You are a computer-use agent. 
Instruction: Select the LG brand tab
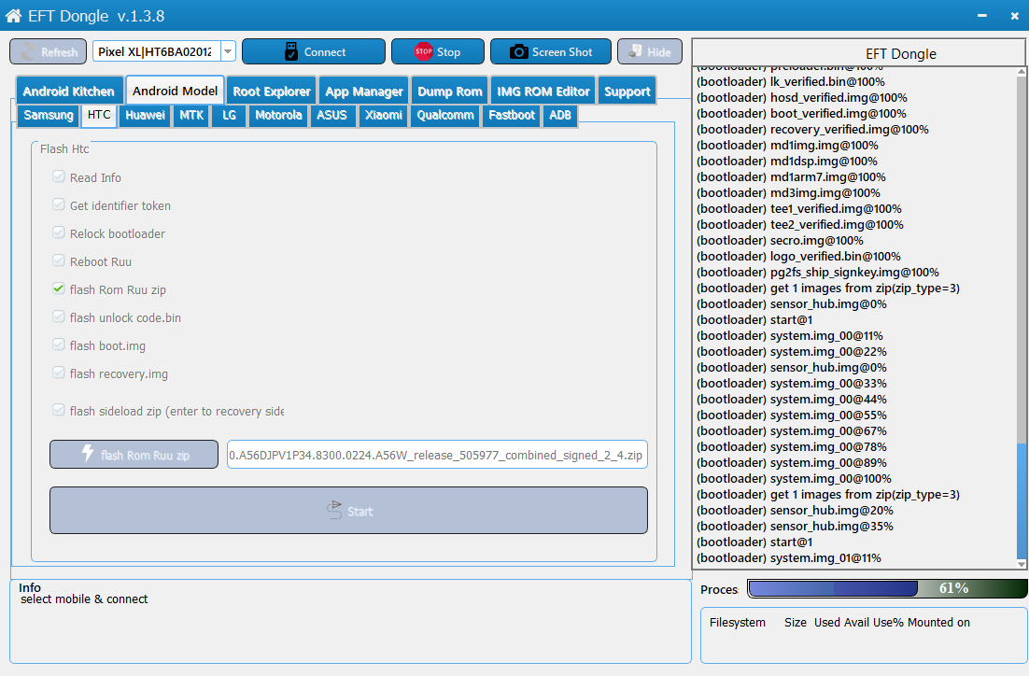[229, 116]
